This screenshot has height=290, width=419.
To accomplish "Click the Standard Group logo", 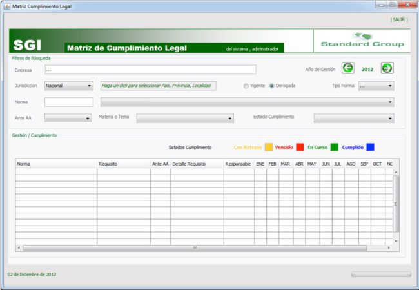I will pos(362,41).
